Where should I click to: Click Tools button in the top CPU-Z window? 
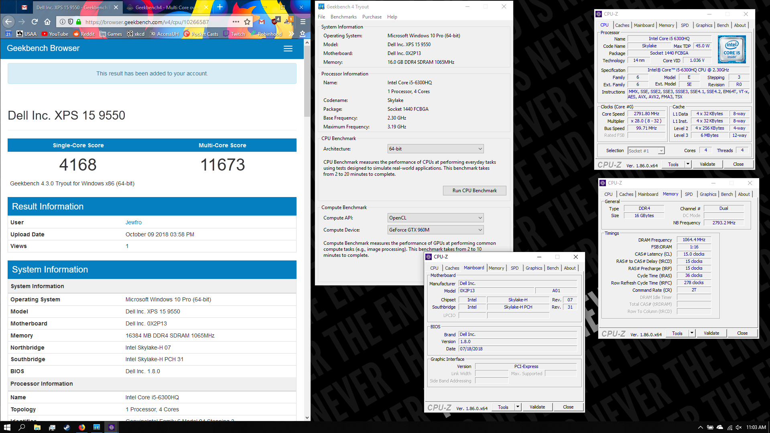[x=673, y=164]
